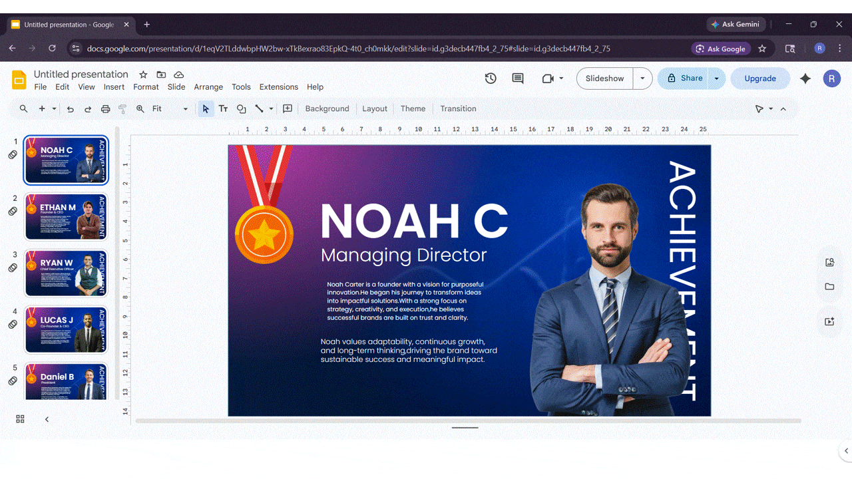Screen dimensions: 852x479
Task: Click the Insert comment toolbar icon
Action: point(287,108)
